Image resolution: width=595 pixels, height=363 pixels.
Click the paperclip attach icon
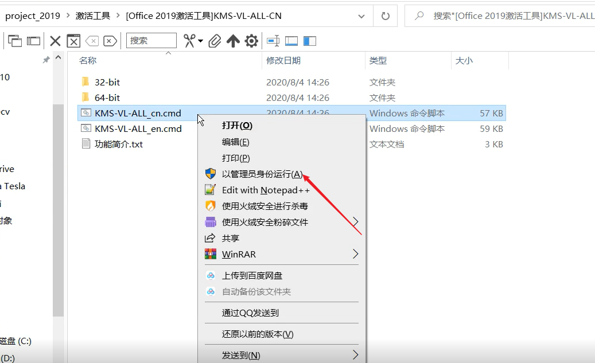click(x=215, y=41)
